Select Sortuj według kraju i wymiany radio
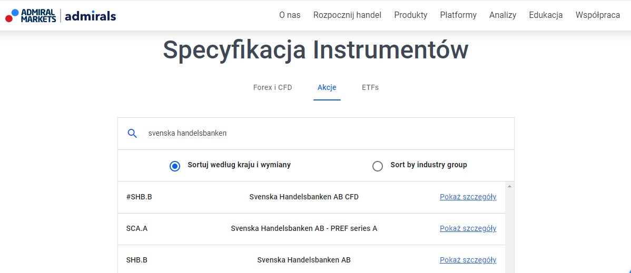The height and width of the screenshot is (273, 631). tap(175, 166)
